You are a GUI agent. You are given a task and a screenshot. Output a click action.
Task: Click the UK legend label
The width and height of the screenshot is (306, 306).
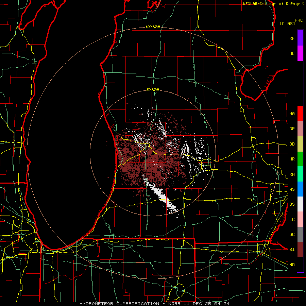coord(292,53)
